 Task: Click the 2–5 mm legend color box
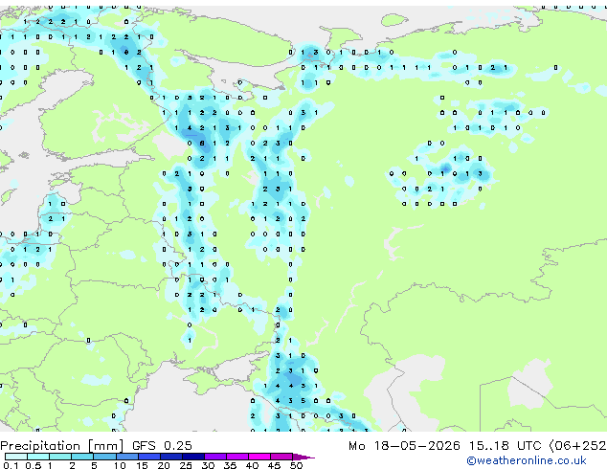click(82, 457)
